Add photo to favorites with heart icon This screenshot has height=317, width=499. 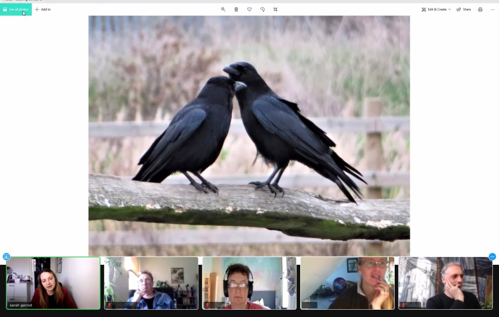pyautogui.click(x=249, y=9)
